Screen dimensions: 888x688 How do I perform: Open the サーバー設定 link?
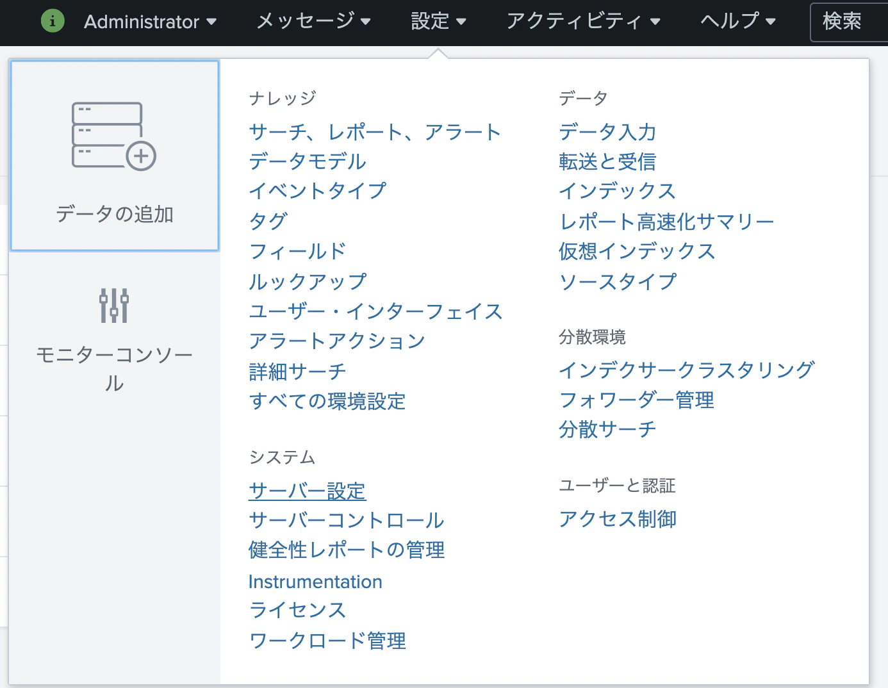point(308,491)
